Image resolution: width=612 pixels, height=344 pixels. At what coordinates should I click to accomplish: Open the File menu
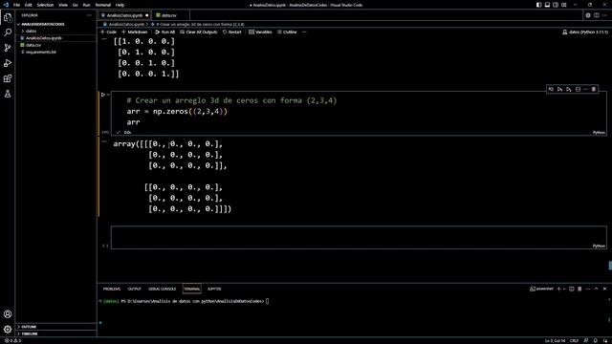16,5
